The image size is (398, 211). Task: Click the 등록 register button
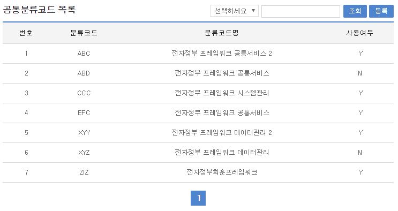click(x=381, y=11)
